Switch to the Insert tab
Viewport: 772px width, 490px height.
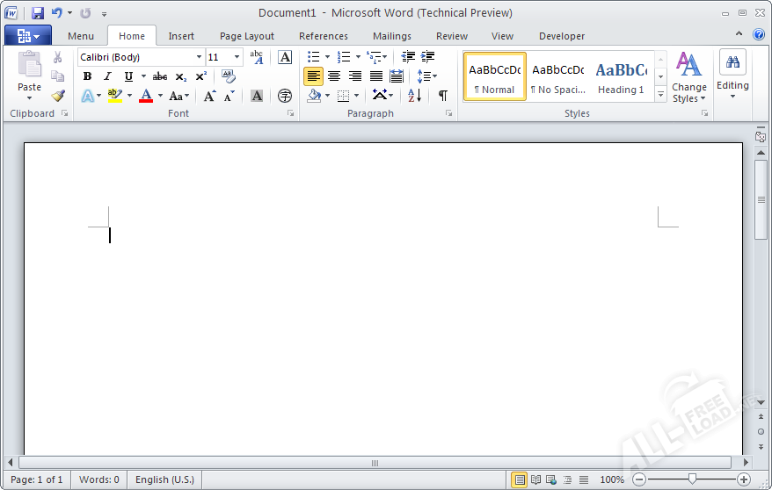click(x=181, y=36)
